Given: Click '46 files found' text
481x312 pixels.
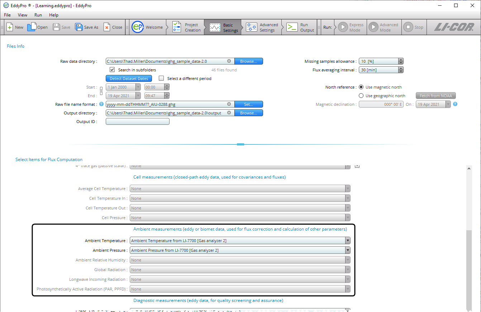Looking at the screenshot, I should tap(224, 70).
